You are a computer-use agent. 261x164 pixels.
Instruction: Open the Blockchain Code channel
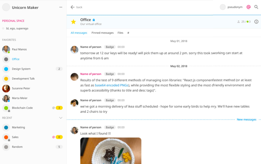coord(22,108)
